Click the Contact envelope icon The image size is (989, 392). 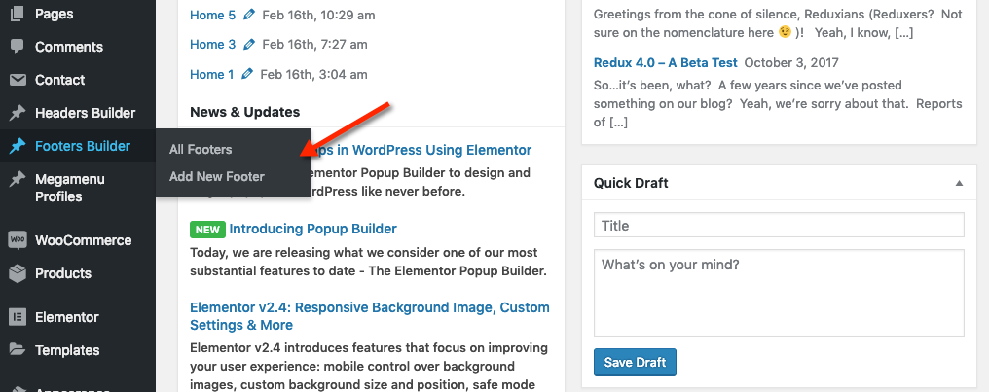pyautogui.click(x=17, y=80)
